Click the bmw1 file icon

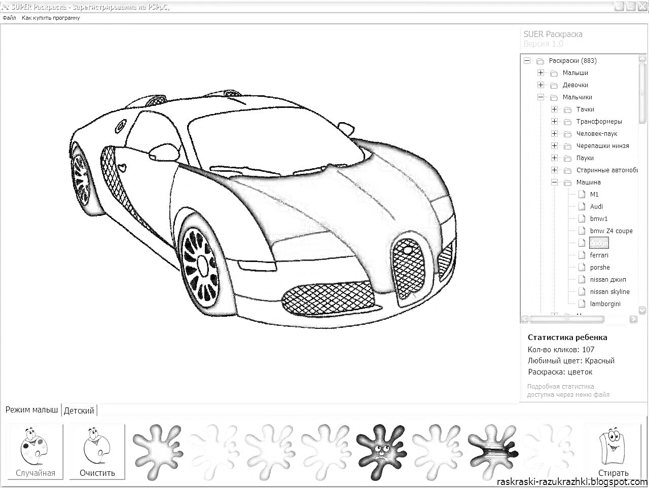click(x=582, y=218)
